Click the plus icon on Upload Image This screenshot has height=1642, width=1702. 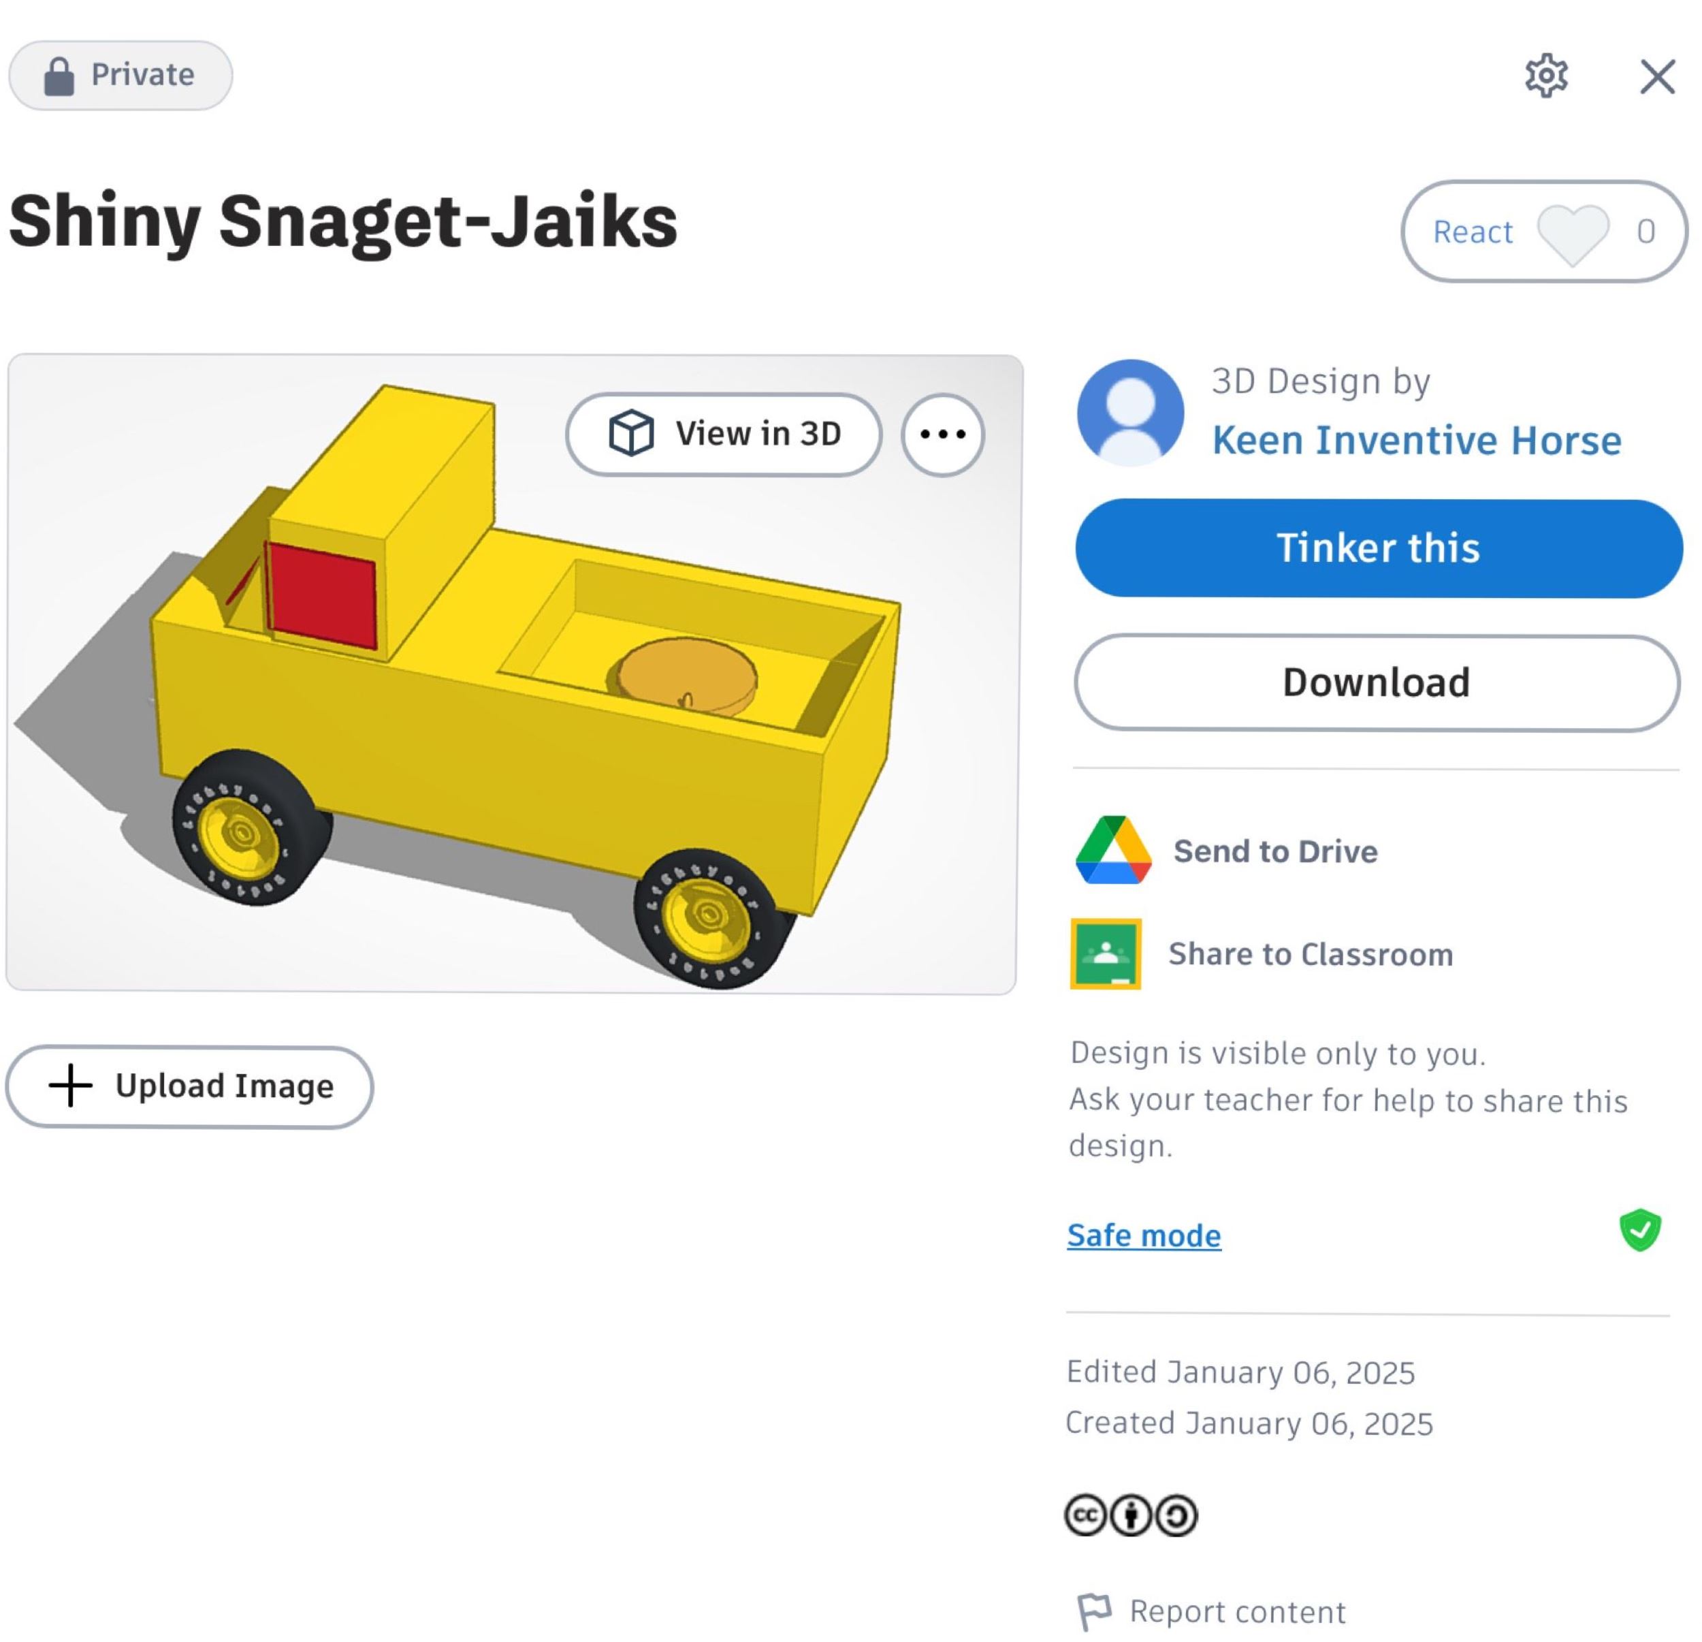pos(70,1086)
